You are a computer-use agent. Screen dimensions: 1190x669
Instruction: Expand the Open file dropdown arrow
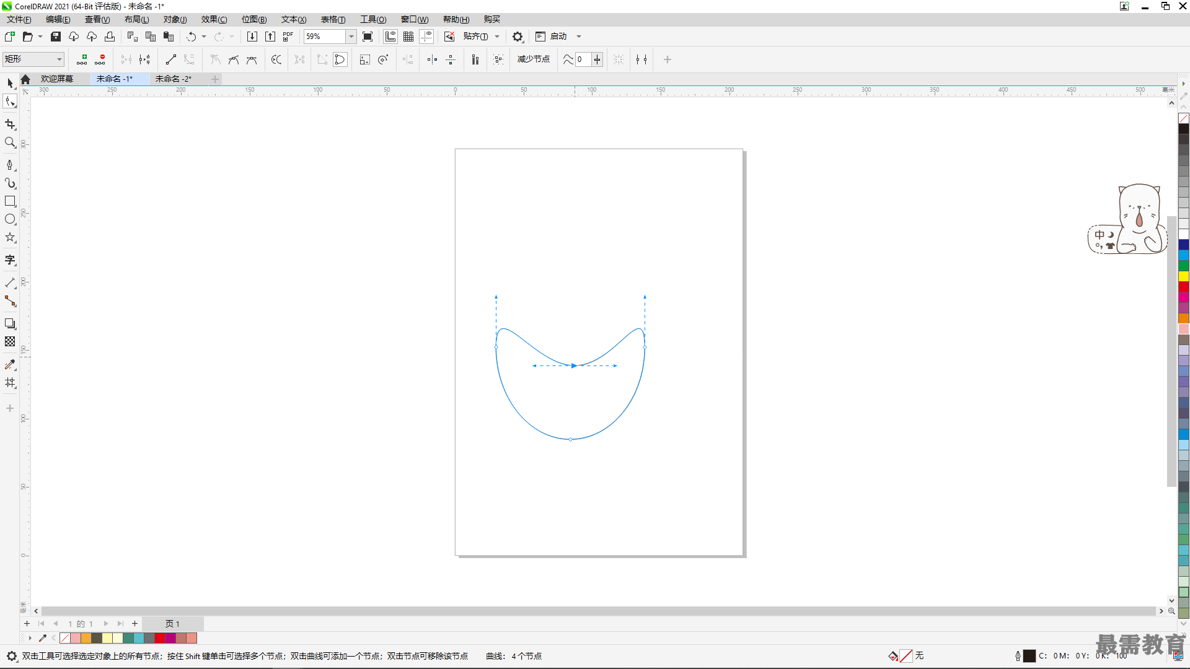pyautogui.click(x=40, y=37)
